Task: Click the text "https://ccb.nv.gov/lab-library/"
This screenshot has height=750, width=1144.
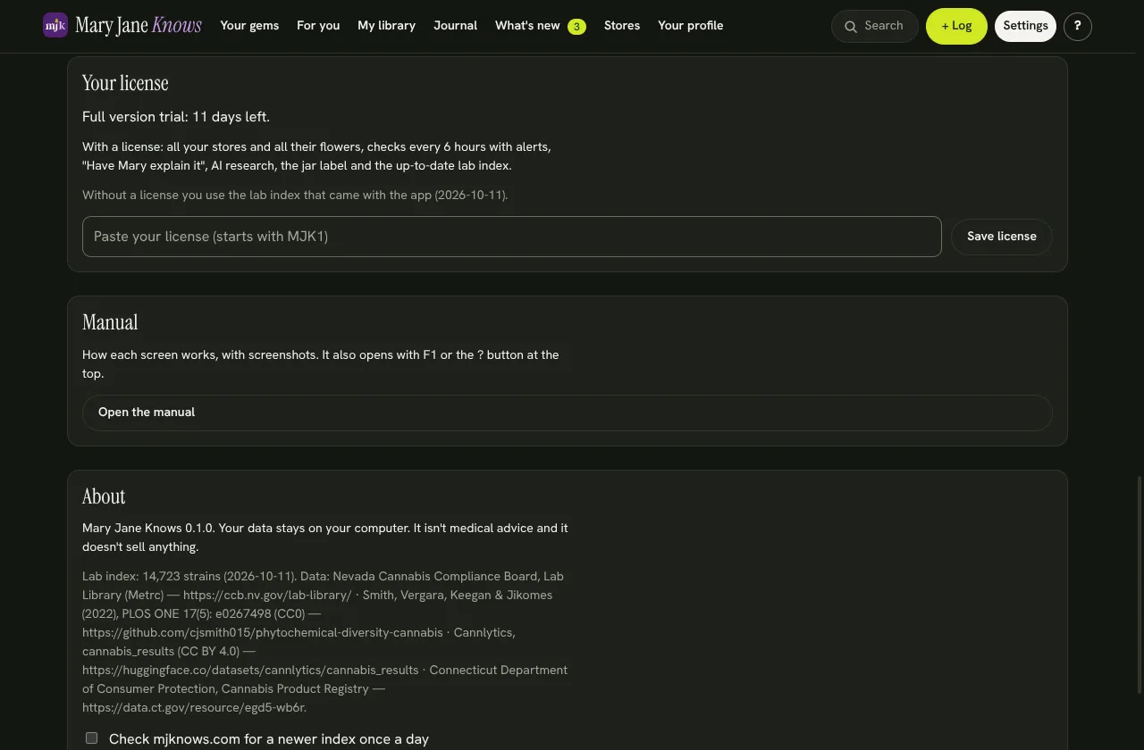Action: point(267,595)
